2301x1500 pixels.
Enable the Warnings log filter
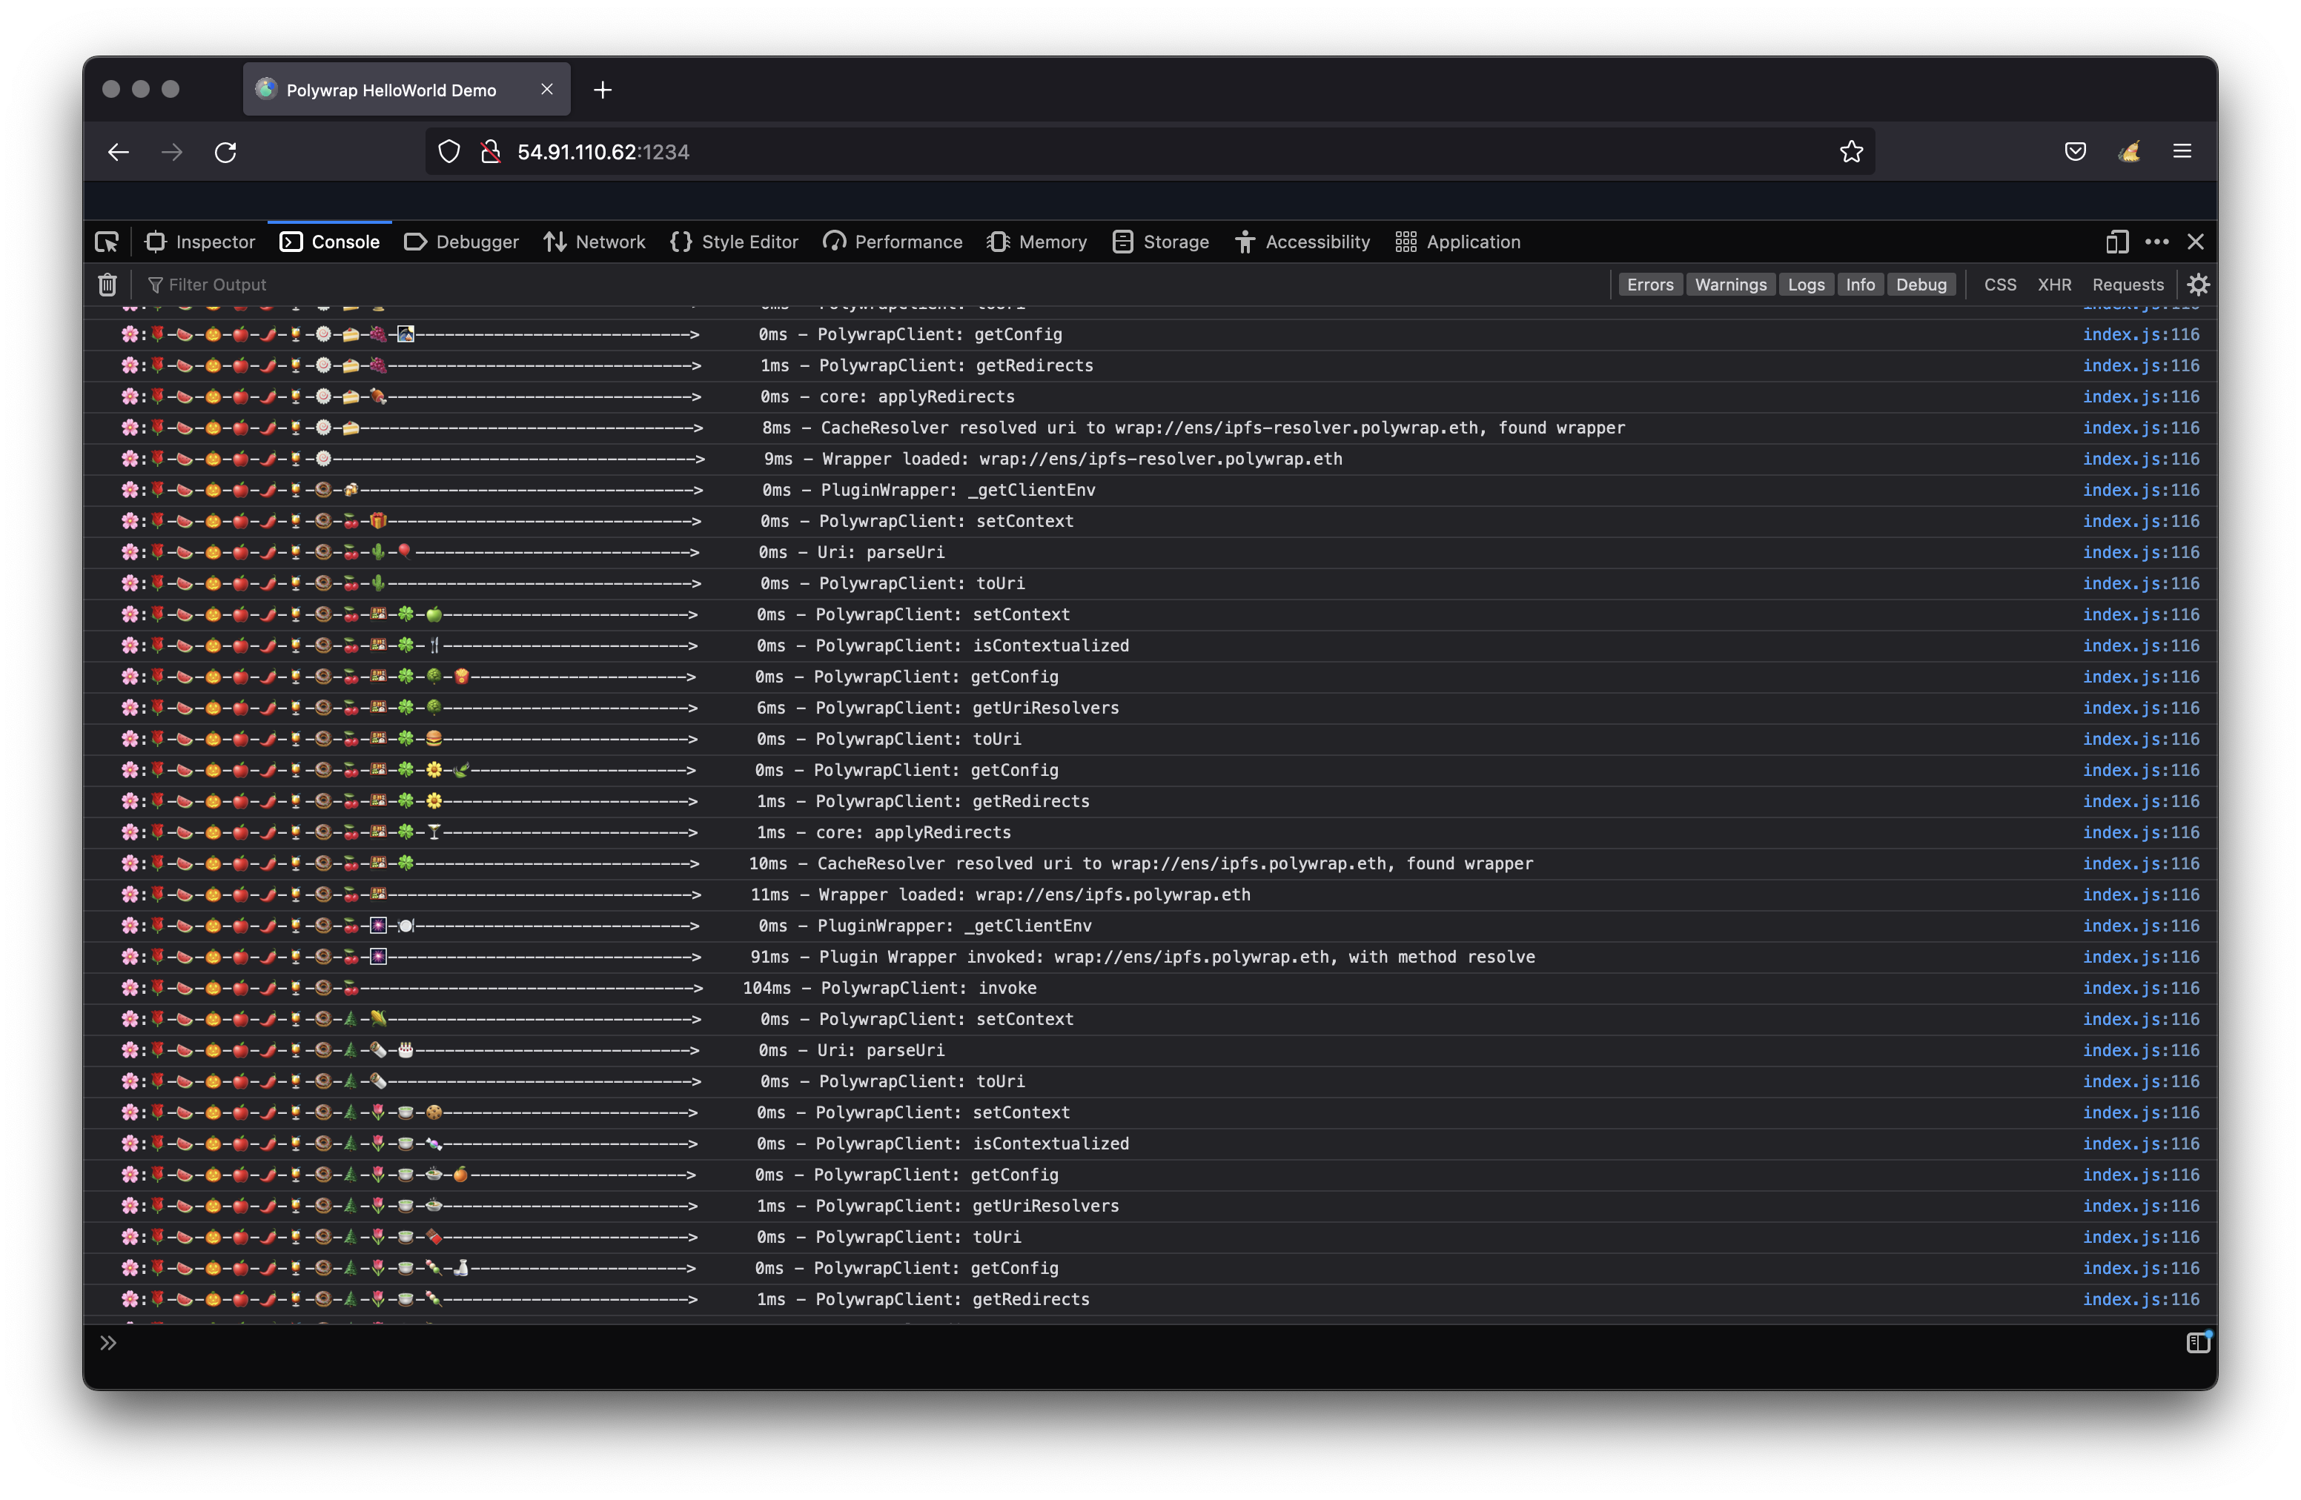click(1729, 284)
